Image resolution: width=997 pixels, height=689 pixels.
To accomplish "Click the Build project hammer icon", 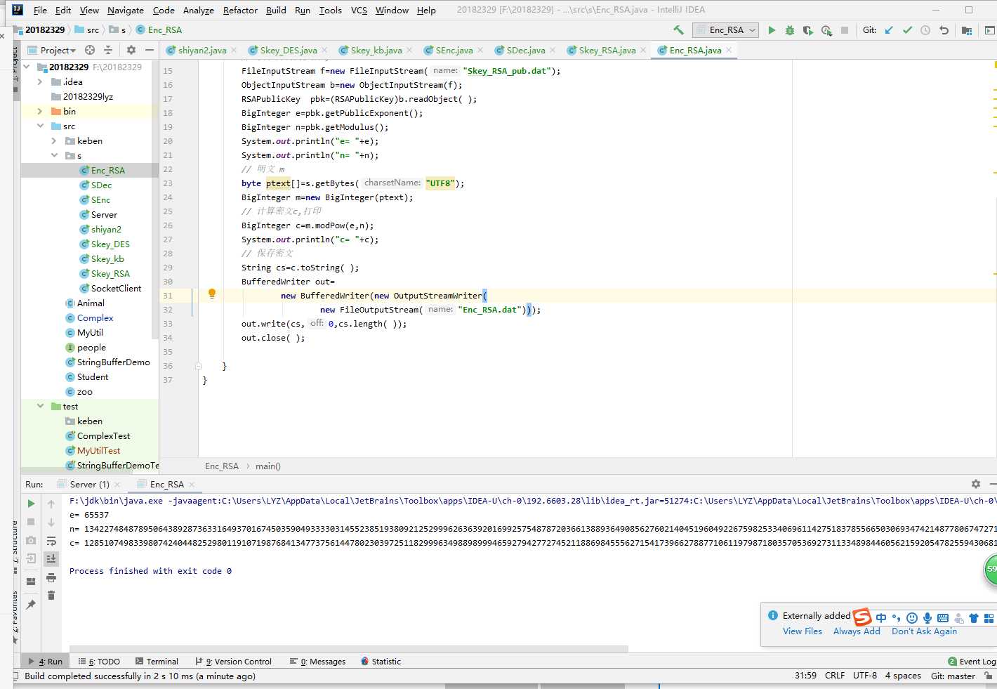I will tap(678, 30).
